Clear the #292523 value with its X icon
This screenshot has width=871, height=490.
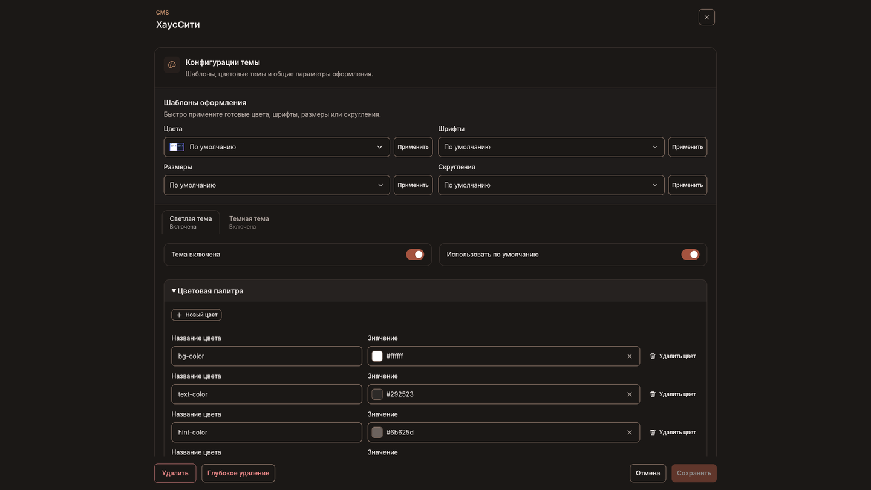pos(629,394)
